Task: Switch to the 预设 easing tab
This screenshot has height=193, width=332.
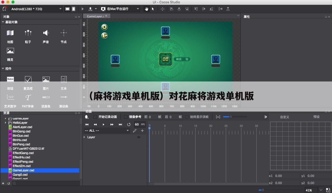Action: (316, 117)
